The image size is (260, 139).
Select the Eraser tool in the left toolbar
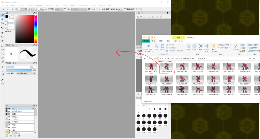point(2,19)
